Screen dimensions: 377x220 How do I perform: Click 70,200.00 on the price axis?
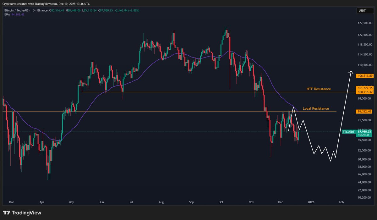[365, 197]
